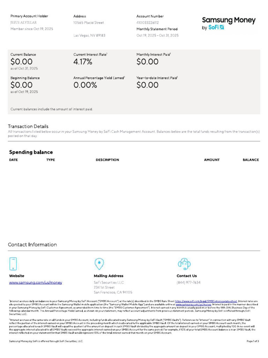Click the DESCRIPTION column header
The width and height of the screenshot is (268, 358).
tap(107, 160)
